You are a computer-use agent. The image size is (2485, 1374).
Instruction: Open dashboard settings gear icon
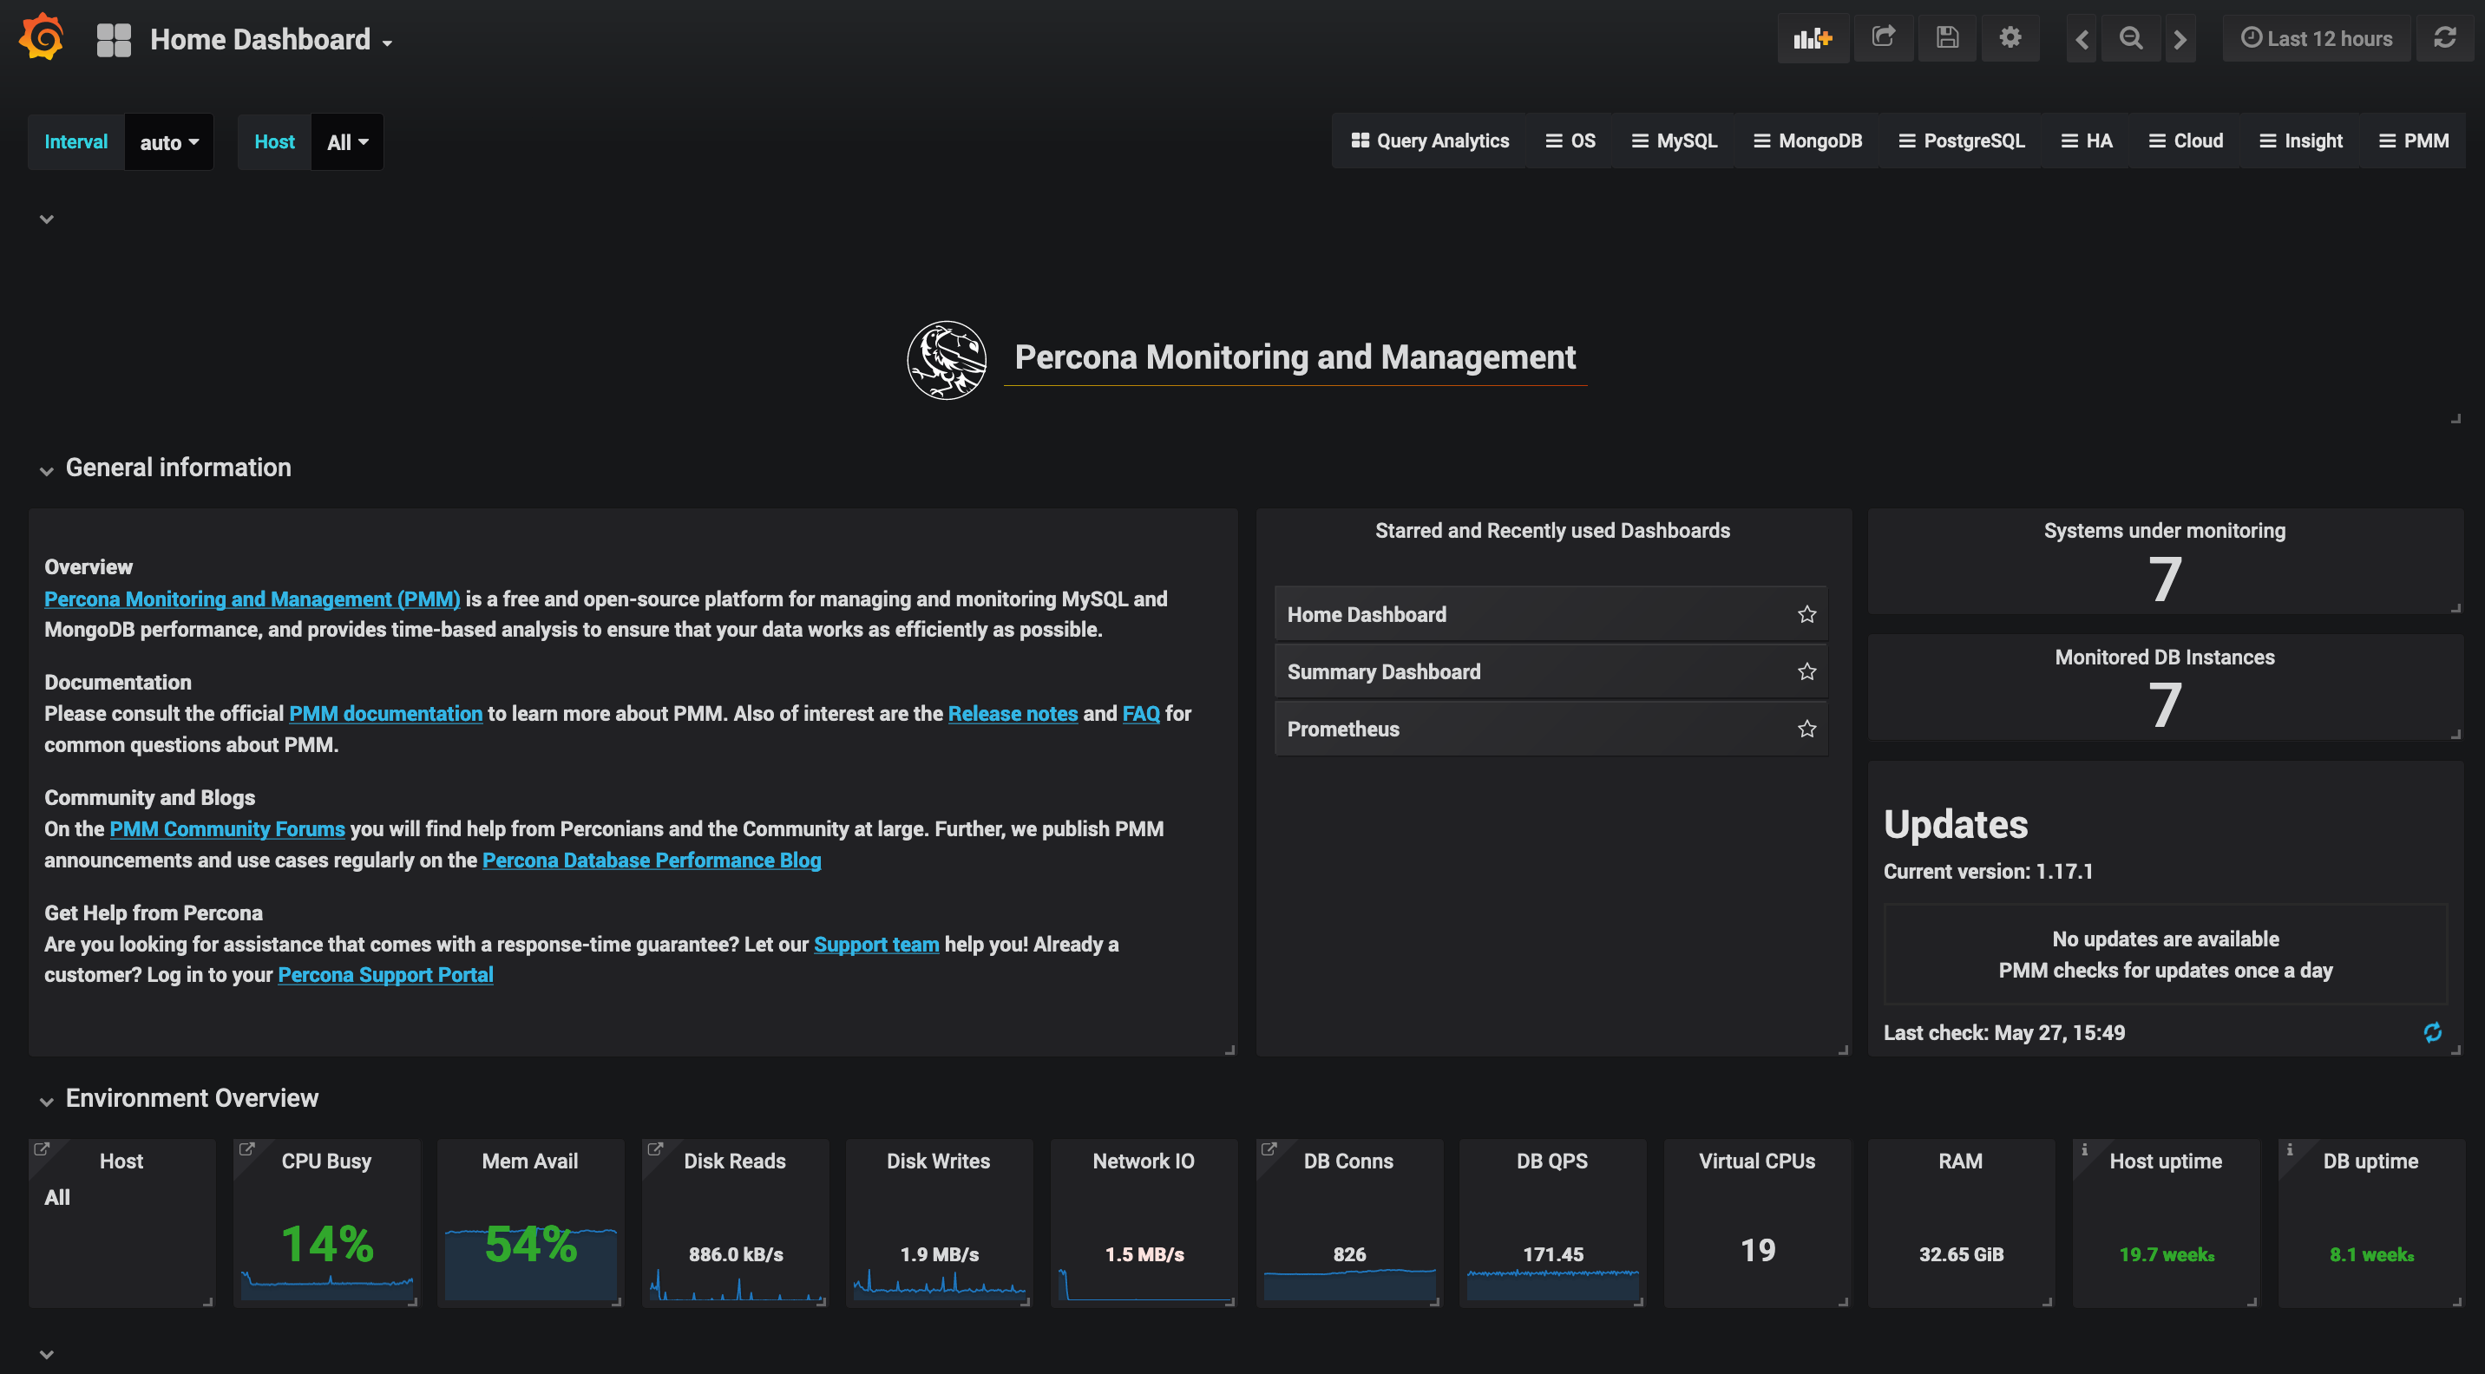[2010, 37]
